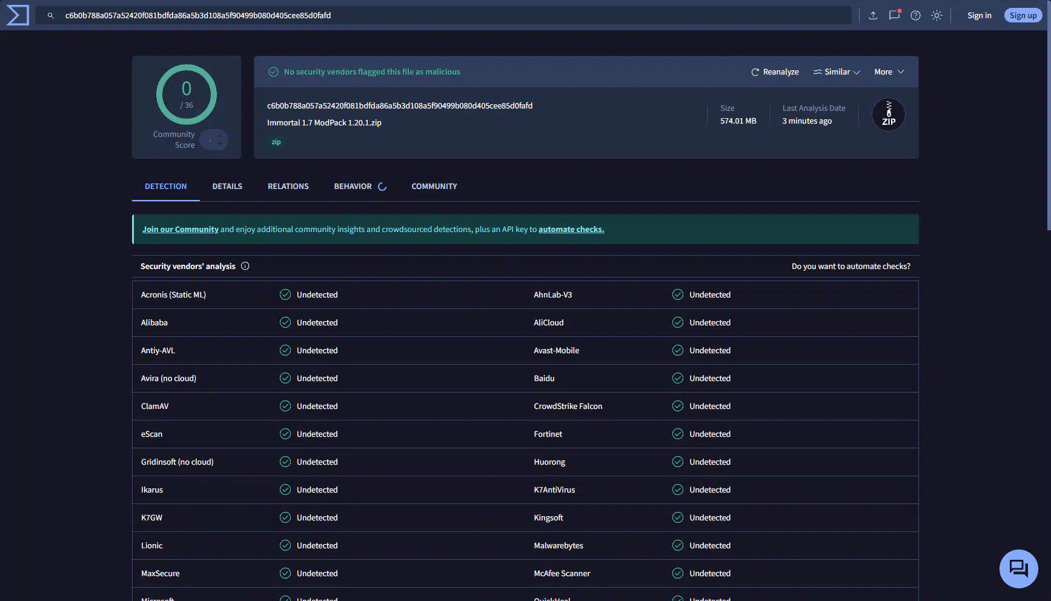Click vendor name 'K7AntiVirus'

[554, 490]
